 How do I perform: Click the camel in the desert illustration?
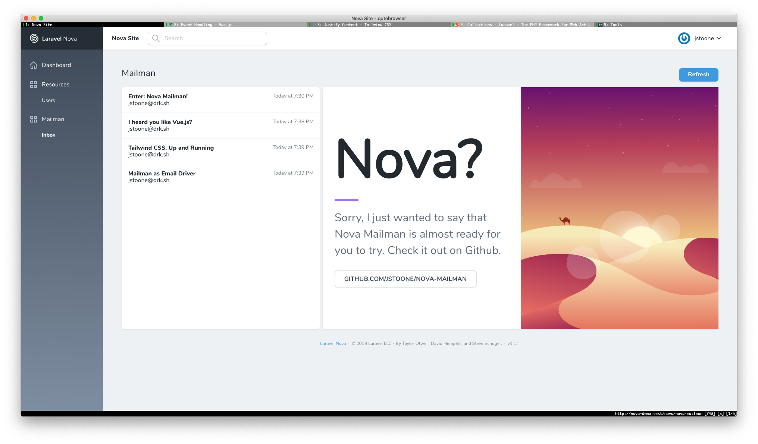tap(564, 221)
